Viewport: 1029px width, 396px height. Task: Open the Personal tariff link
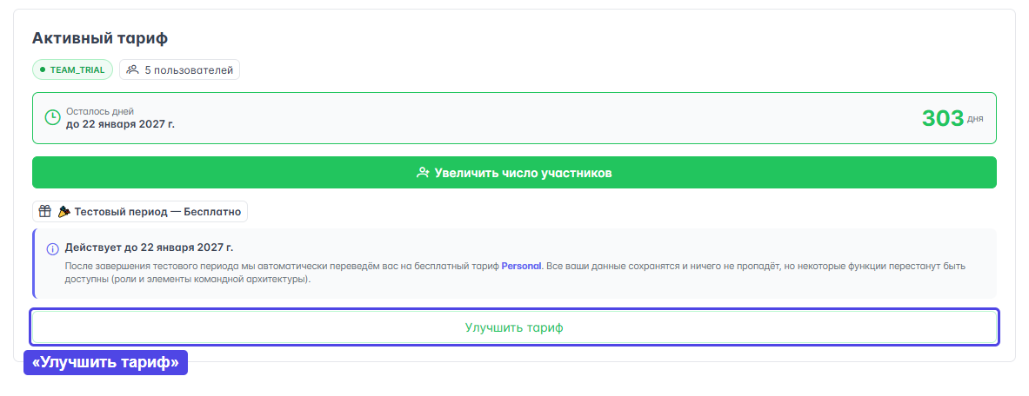tap(521, 266)
